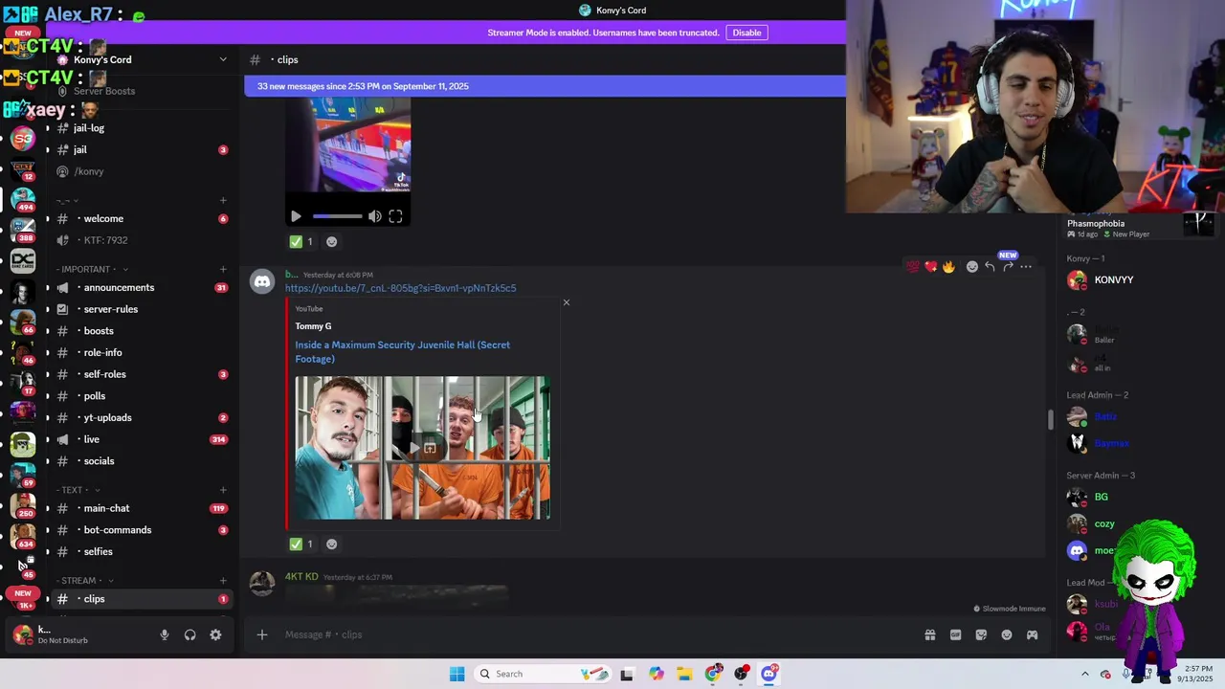Open the GIF picker
The height and width of the screenshot is (689, 1225).
(955, 634)
